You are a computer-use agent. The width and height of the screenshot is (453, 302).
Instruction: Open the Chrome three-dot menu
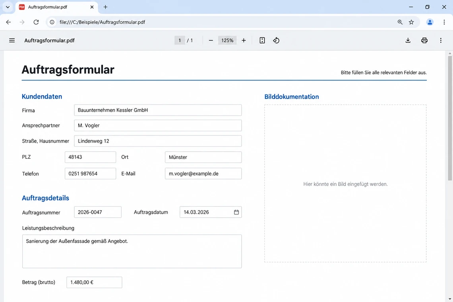click(444, 22)
